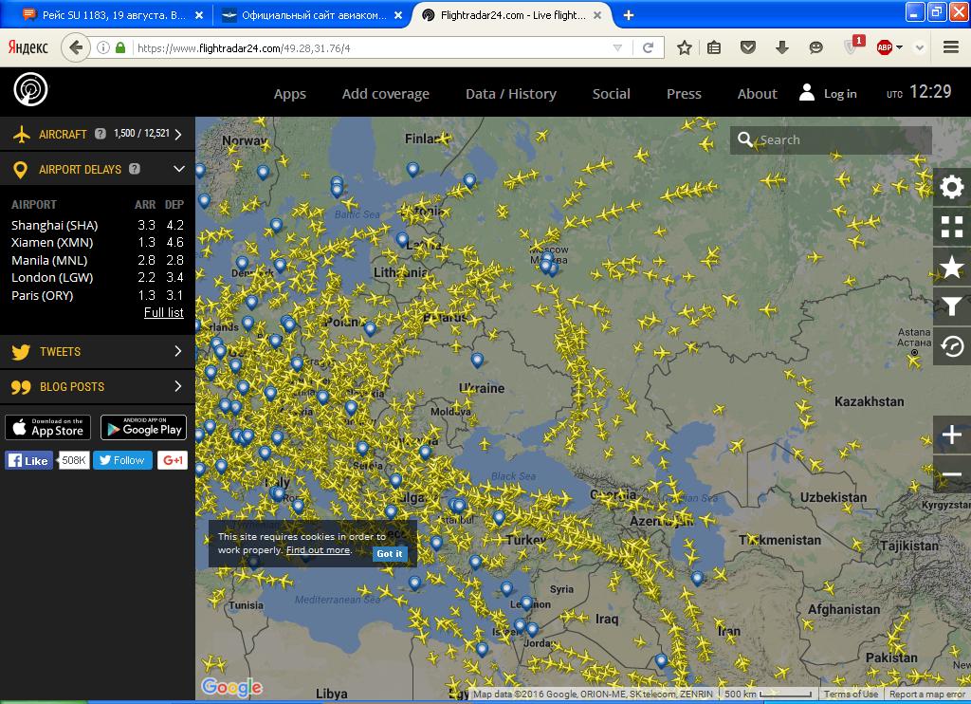Click the Adblock Plus ABP icon
This screenshot has width=971, height=704.
click(x=884, y=47)
